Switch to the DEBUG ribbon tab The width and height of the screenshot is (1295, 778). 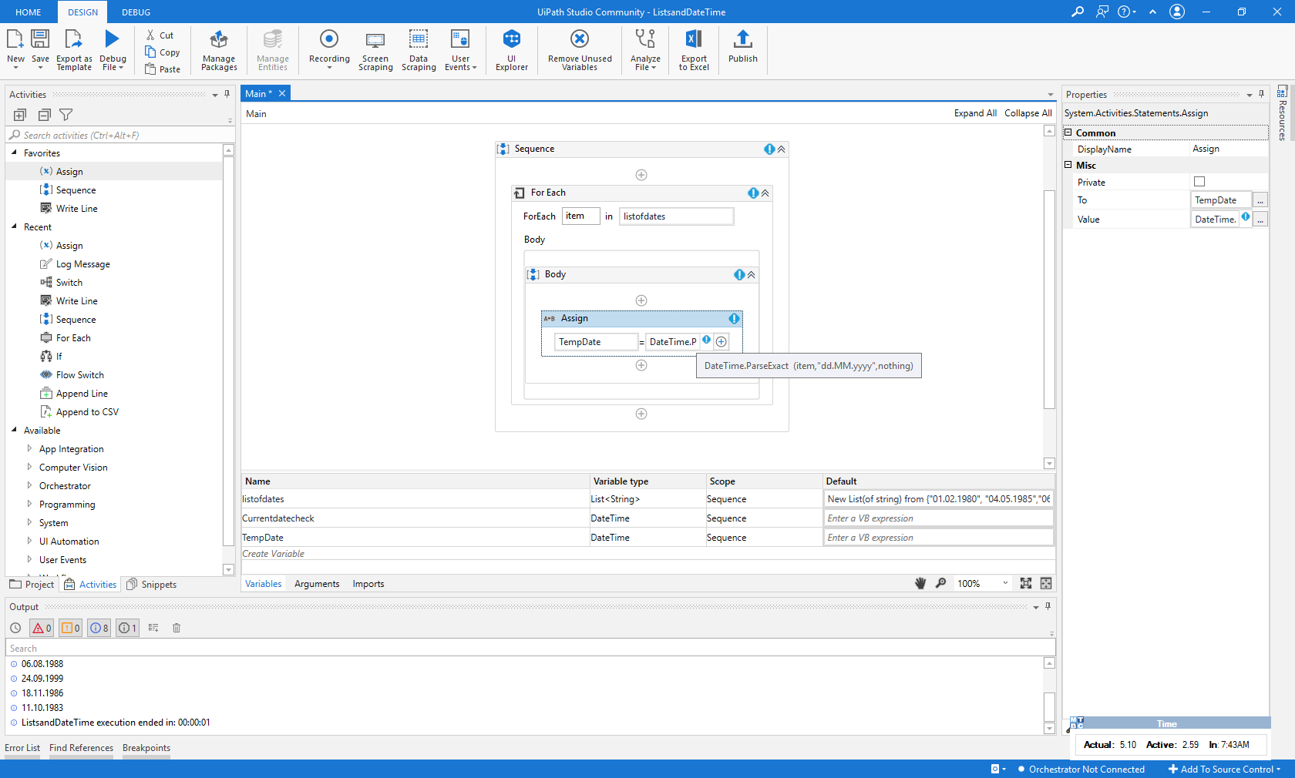tap(136, 12)
